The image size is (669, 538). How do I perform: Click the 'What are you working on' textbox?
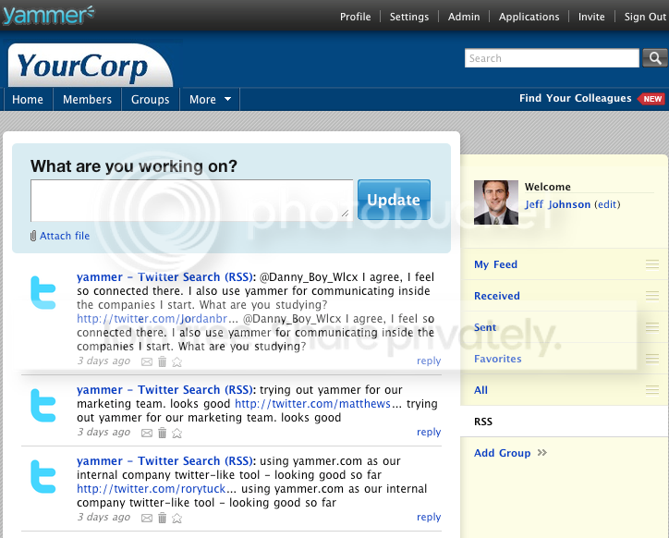tap(191, 201)
